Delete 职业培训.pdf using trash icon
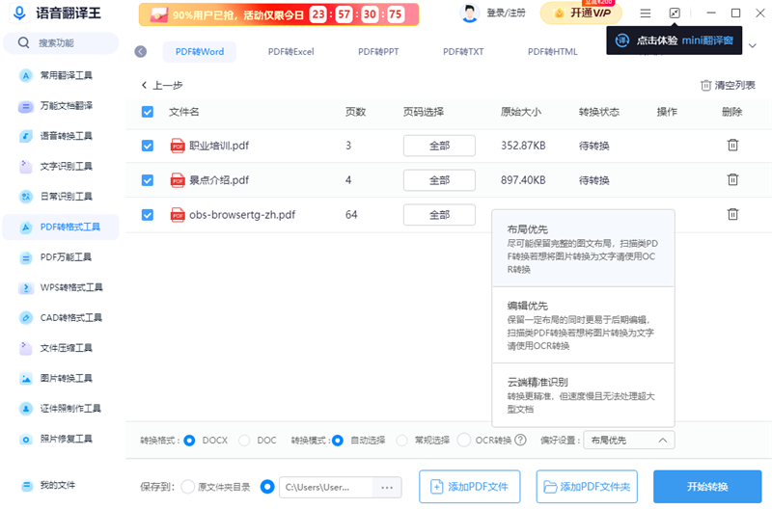 point(732,146)
